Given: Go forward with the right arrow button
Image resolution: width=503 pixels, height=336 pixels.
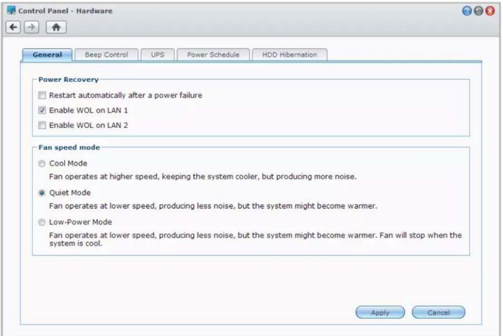Looking at the screenshot, I should coord(31,27).
